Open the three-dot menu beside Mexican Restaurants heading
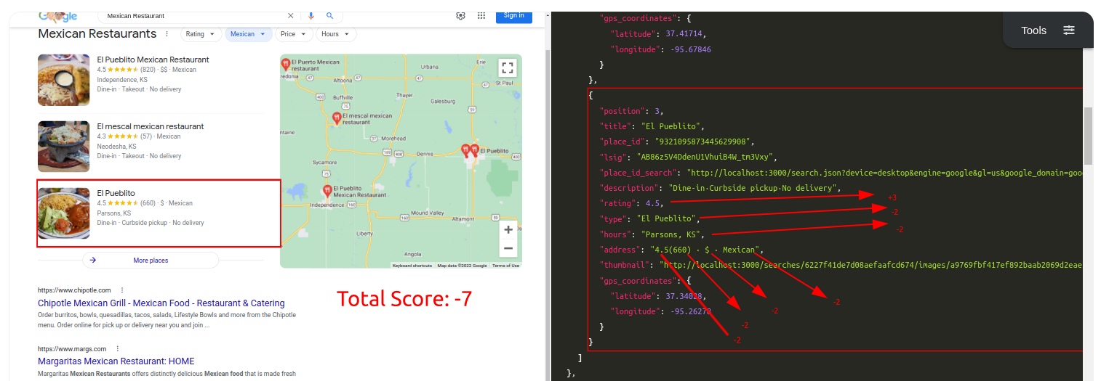Image resolution: width=1101 pixels, height=381 pixels. coord(167,34)
